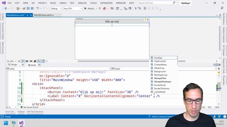The width and height of the screenshot is (227, 127).
Task: Select FontSize in the IntelliSense list
Action: (x=163, y=58)
